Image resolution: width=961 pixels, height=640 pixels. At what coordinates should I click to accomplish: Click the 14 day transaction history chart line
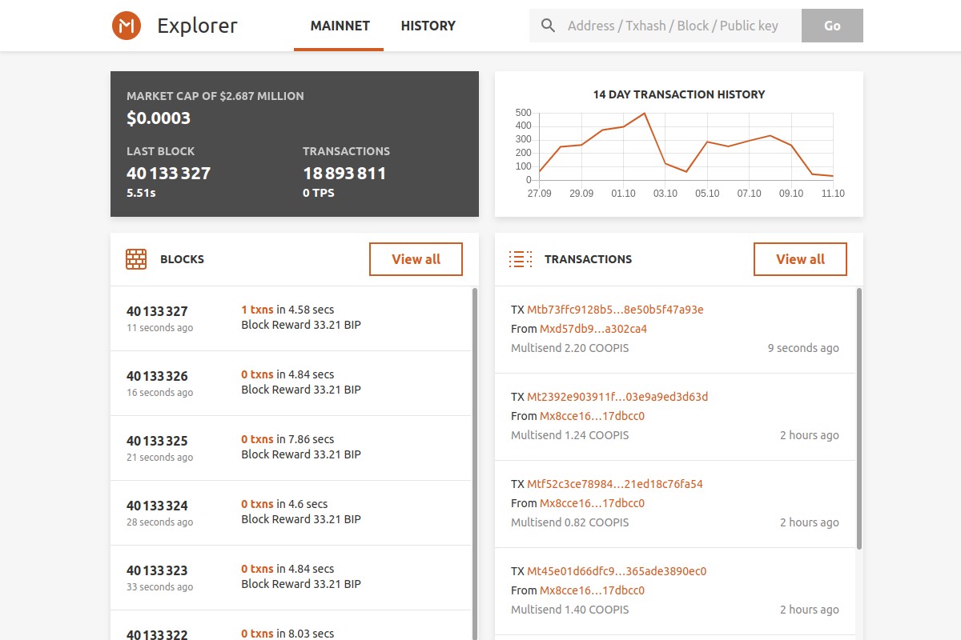click(686, 146)
